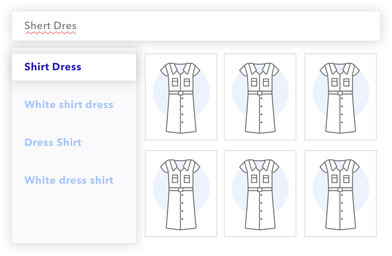Click the top-left shirt dress product image
392x256 pixels.
point(181,97)
